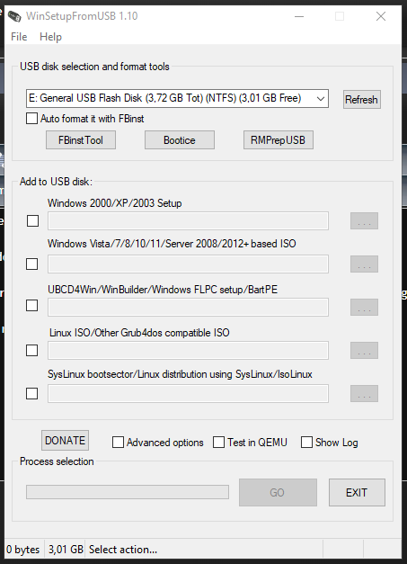Click the '0 bytes' status bar entry

tap(23, 550)
